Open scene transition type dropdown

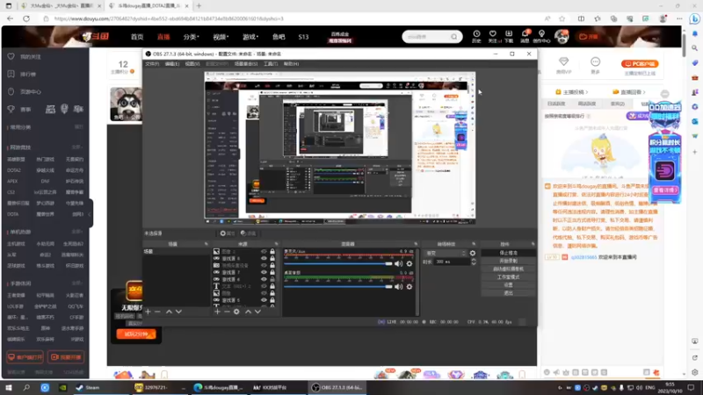tap(445, 253)
